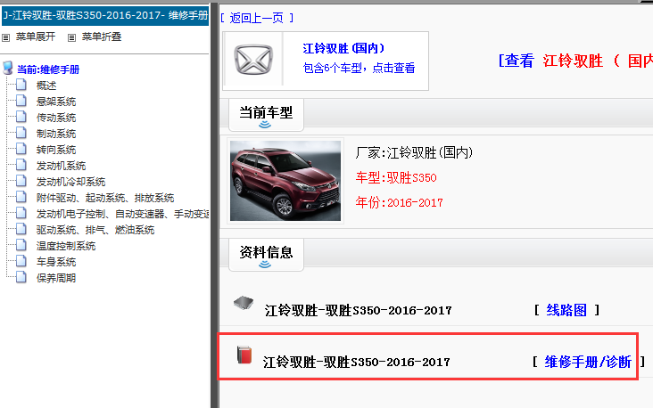
Task: Collapse all menus with 菜单折叠
Action: [102, 37]
